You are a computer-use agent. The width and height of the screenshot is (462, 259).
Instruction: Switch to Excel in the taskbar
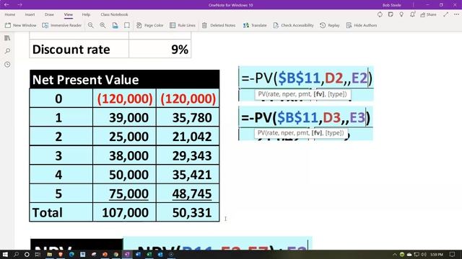pyautogui.click(x=149, y=254)
